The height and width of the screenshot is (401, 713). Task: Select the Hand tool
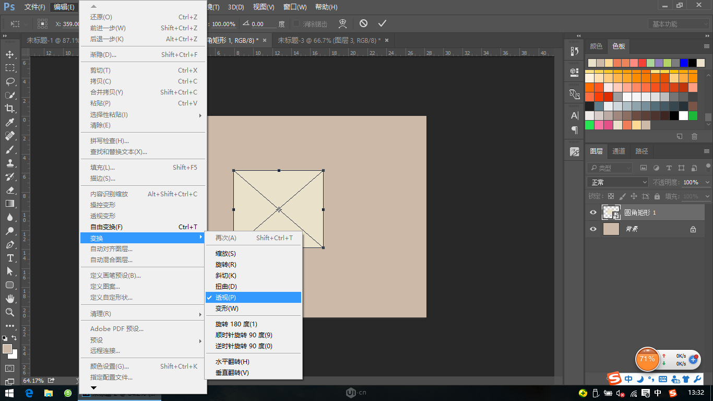click(10, 299)
